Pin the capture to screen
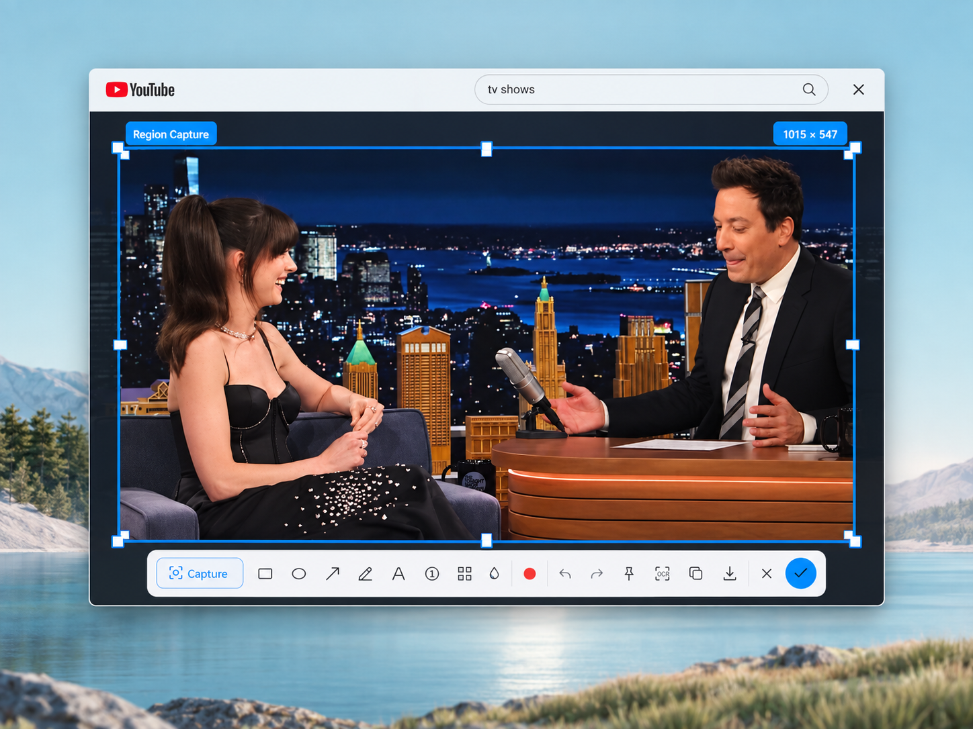This screenshot has height=729, width=973. click(629, 574)
